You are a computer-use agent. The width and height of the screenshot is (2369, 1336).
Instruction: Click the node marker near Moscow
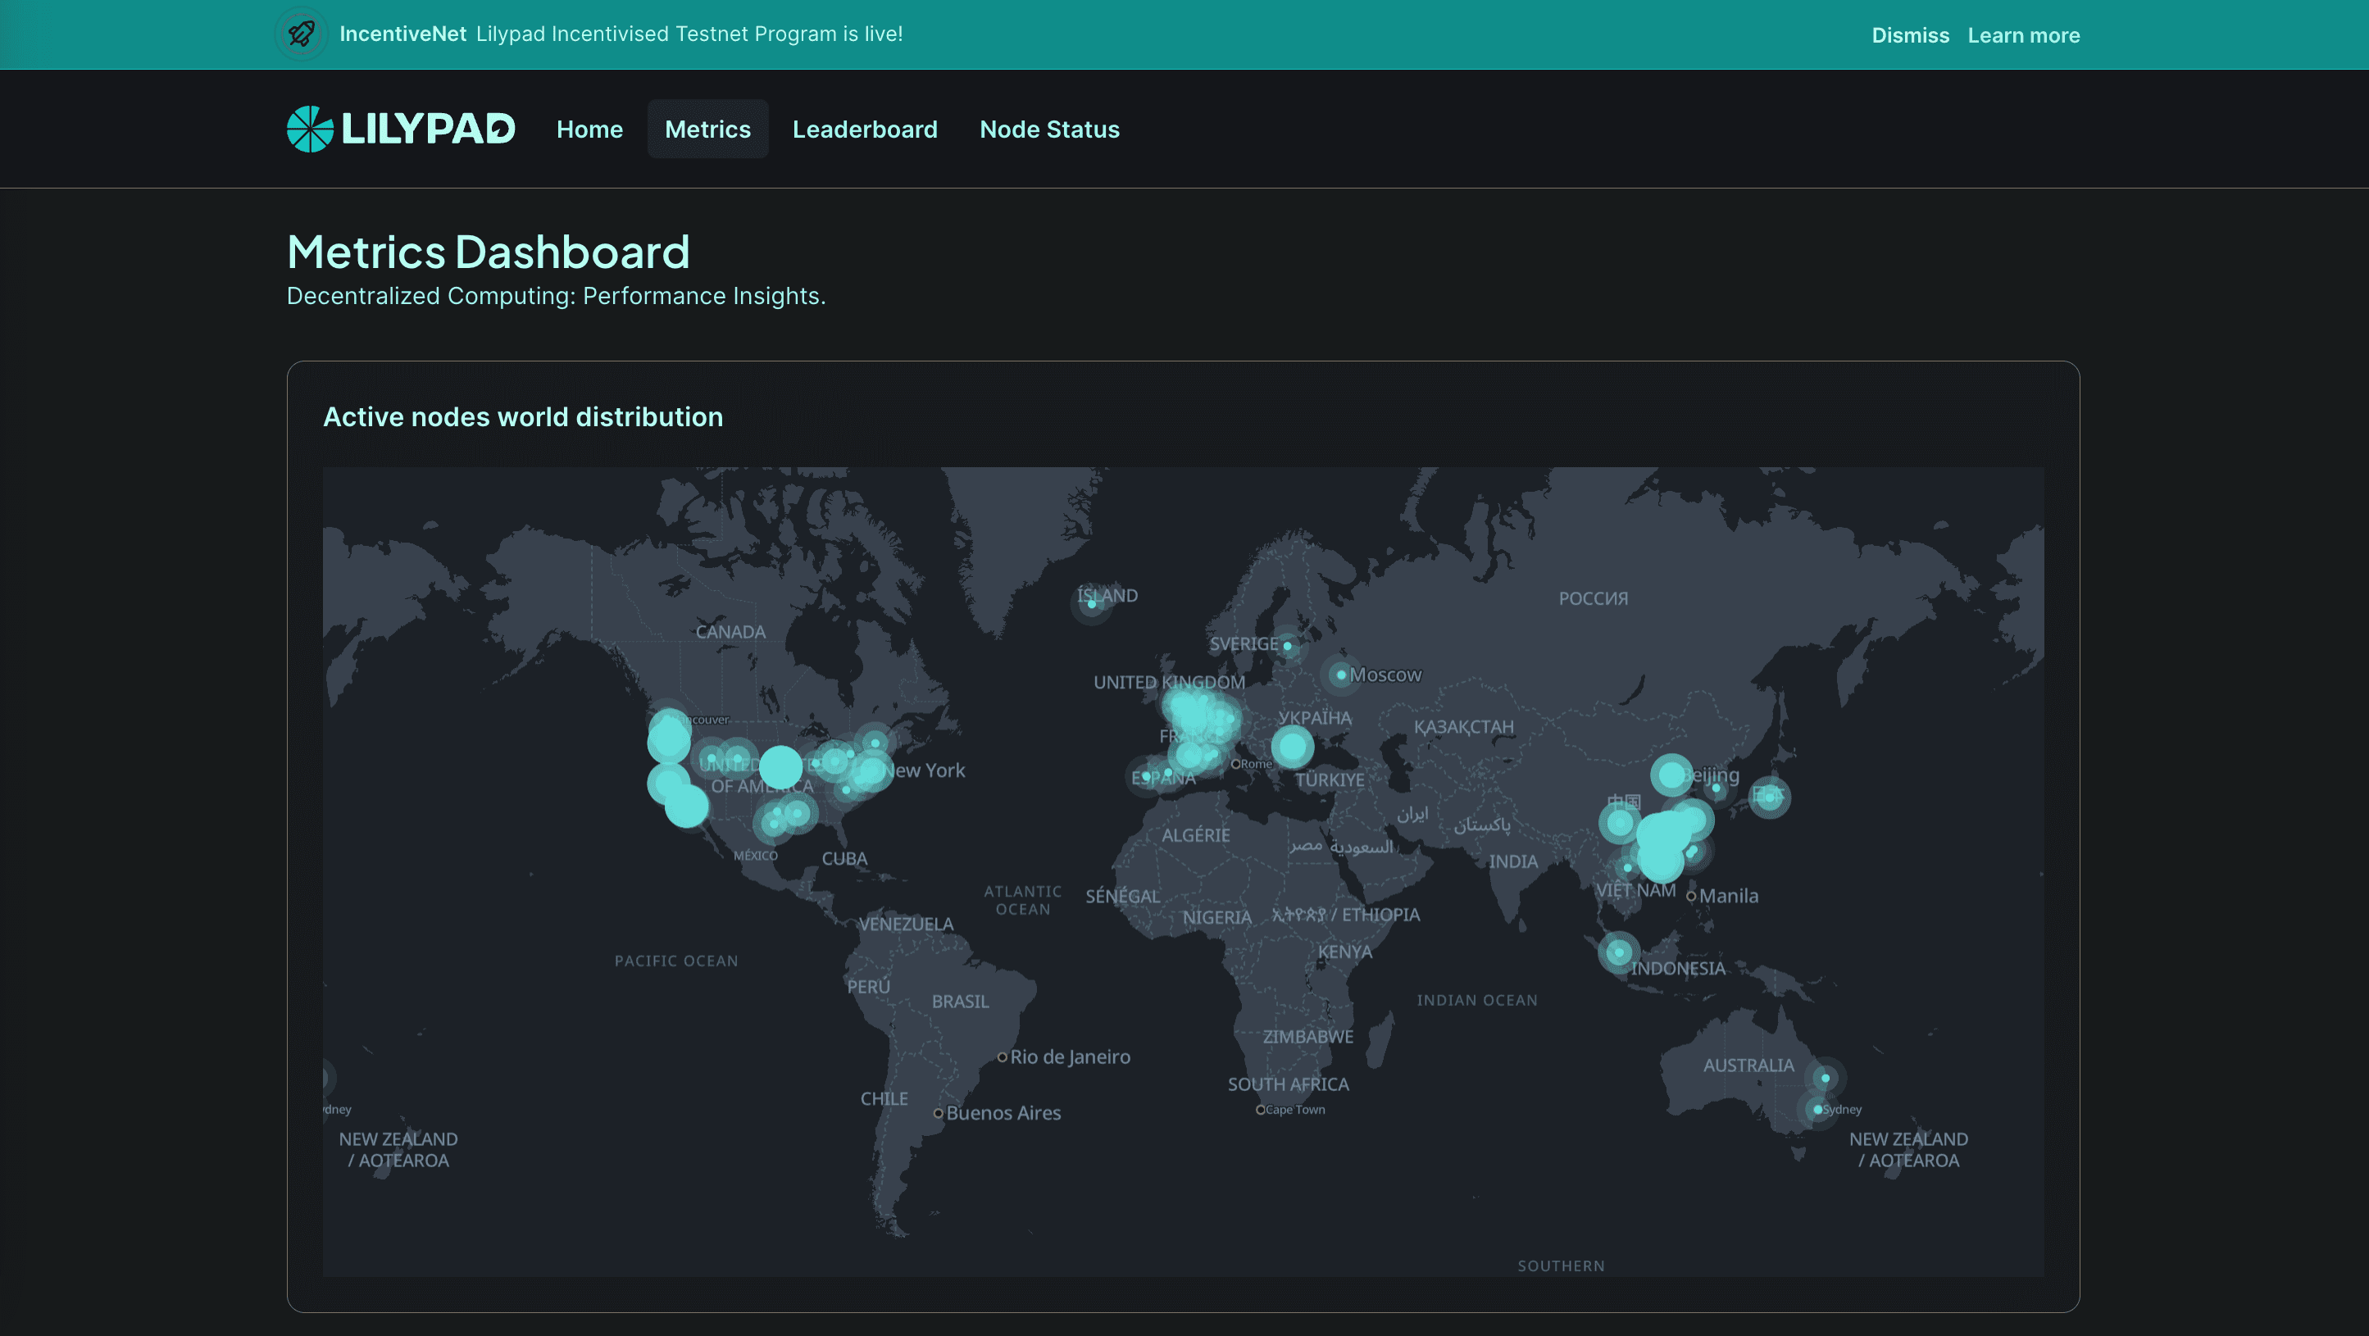(1341, 674)
